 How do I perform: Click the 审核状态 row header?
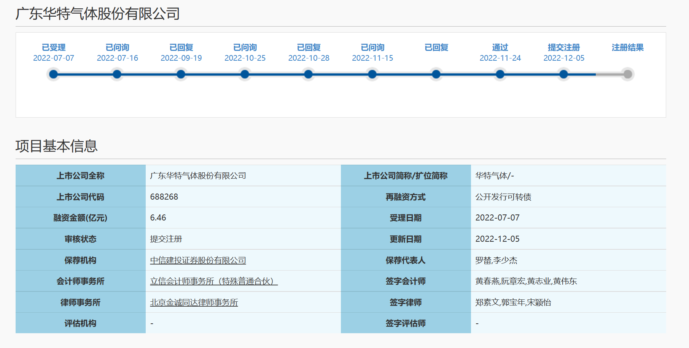pyautogui.click(x=81, y=239)
